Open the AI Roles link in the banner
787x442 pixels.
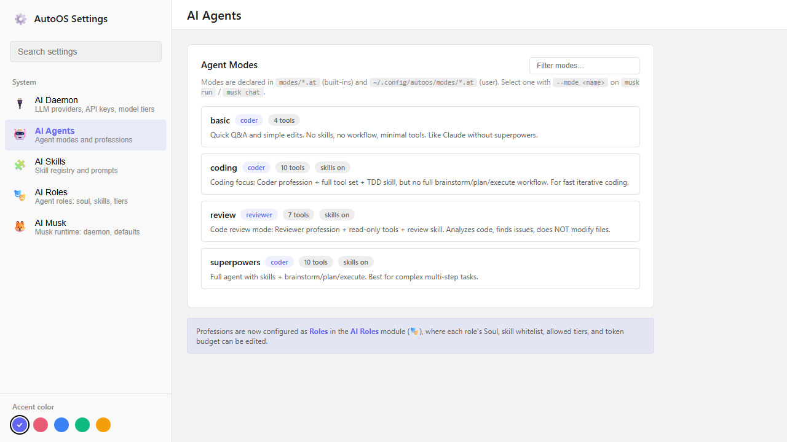[364, 331]
